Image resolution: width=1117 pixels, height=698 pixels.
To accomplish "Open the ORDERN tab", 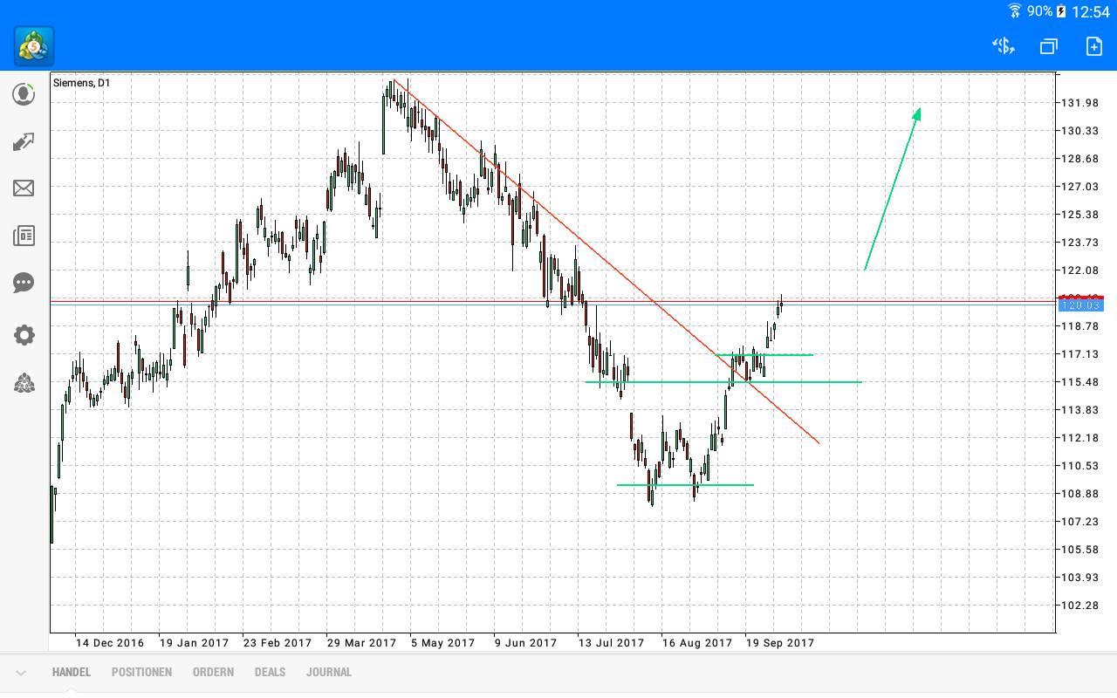I will click(213, 672).
